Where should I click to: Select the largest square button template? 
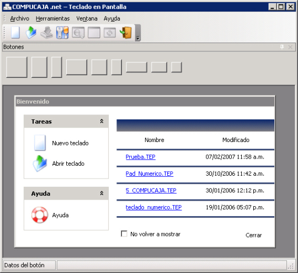click(17, 67)
